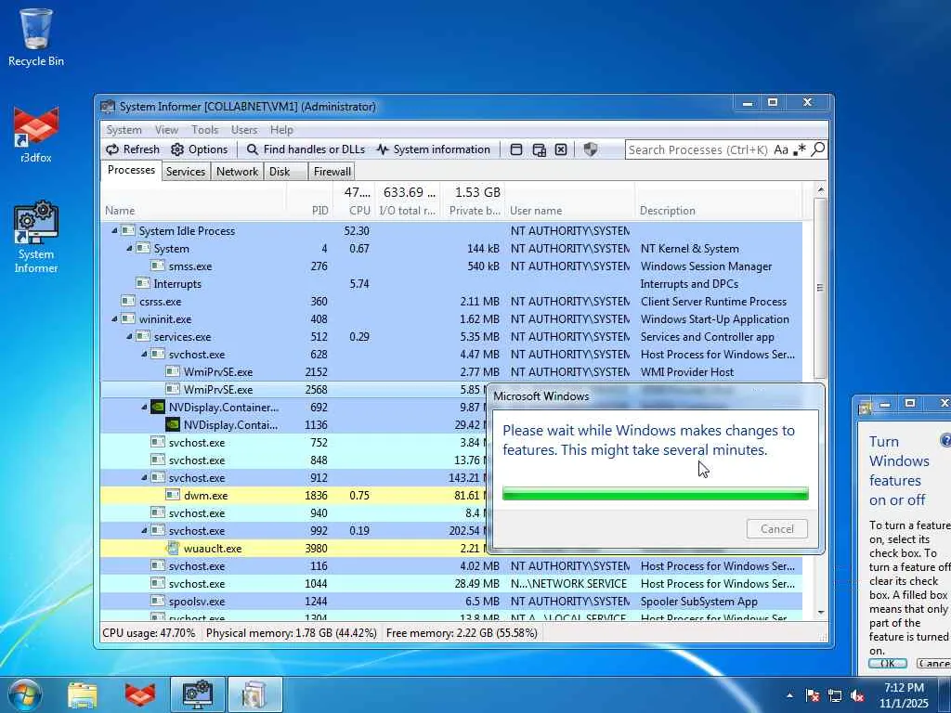Click the changes progress bar
Viewport: 951px width, 713px height.
tap(655, 494)
